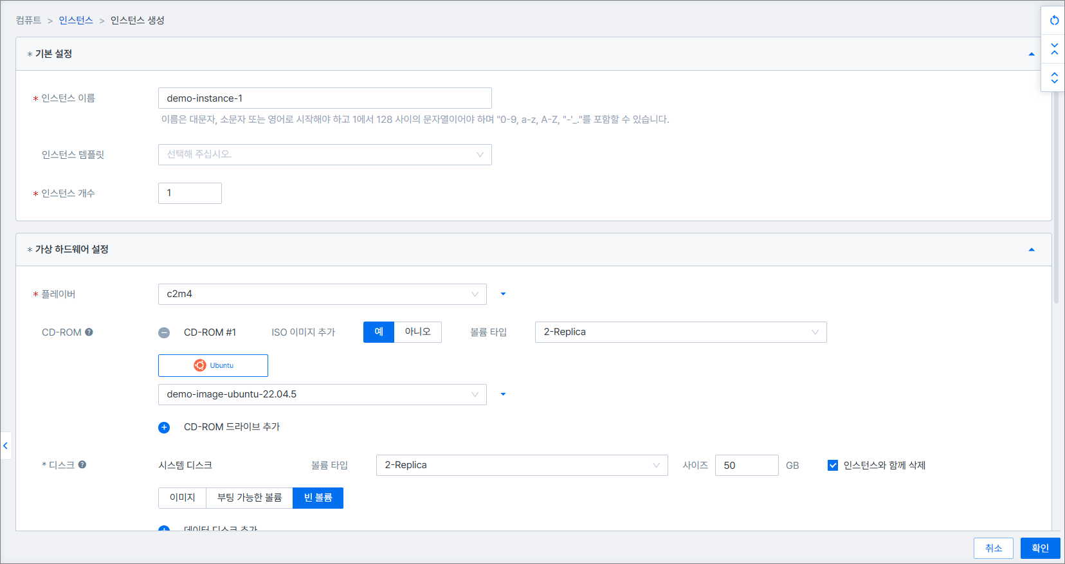The width and height of the screenshot is (1065, 564).
Task: Collapse the basic settings section
Action: pyautogui.click(x=1032, y=54)
